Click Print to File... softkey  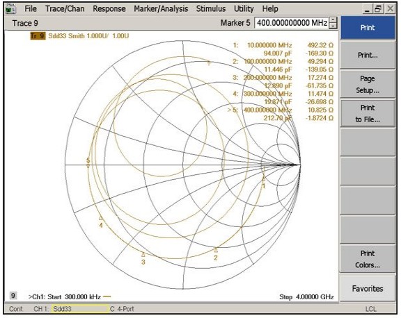click(368, 113)
